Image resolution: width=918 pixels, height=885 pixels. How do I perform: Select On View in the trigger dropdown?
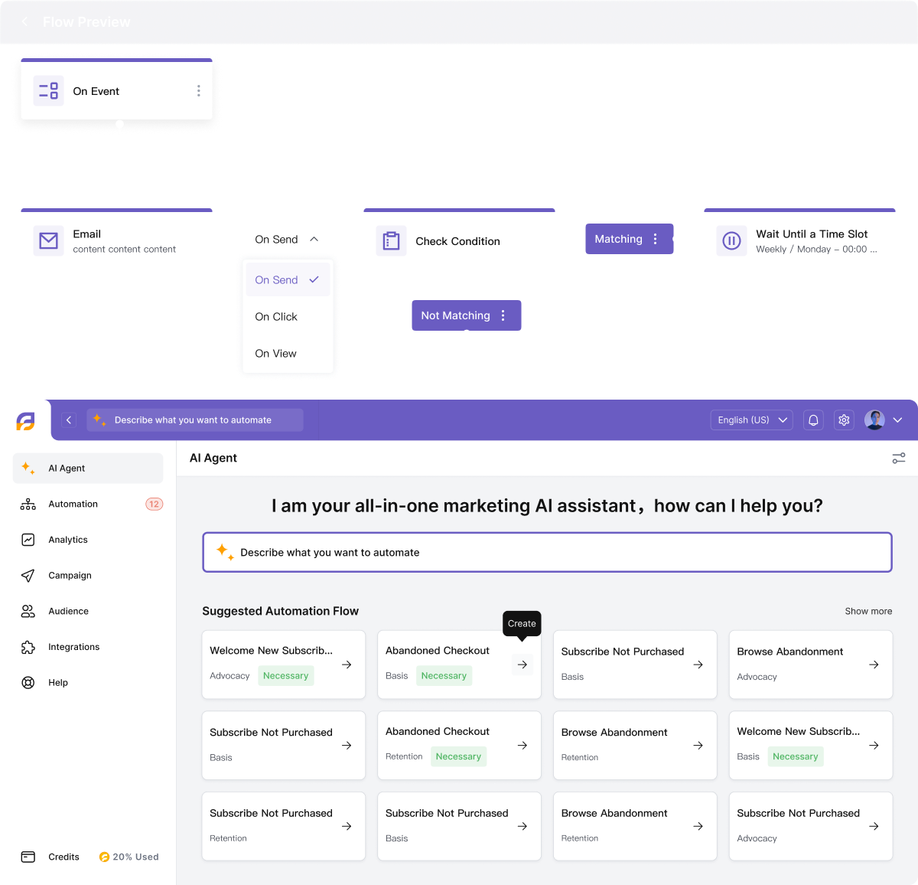(x=275, y=354)
